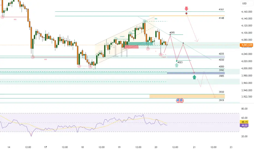This screenshot has height=150, width=254.
Task: Click the current price label 4,065.630
Action: pyautogui.click(x=247, y=45)
